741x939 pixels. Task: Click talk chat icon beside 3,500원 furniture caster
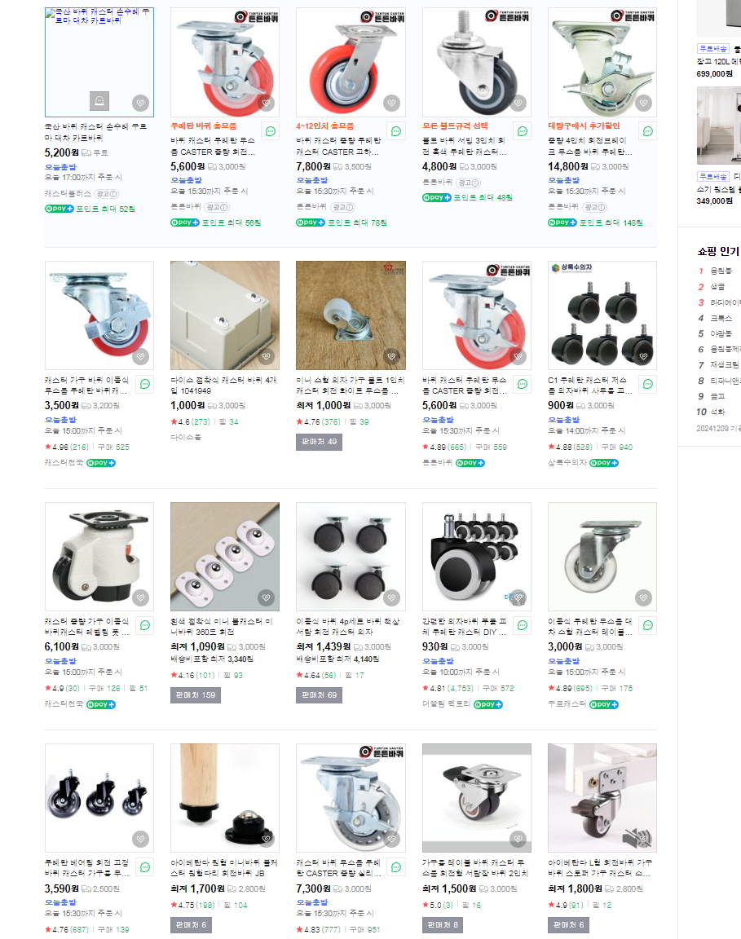pyautogui.click(x=145, y=385)
